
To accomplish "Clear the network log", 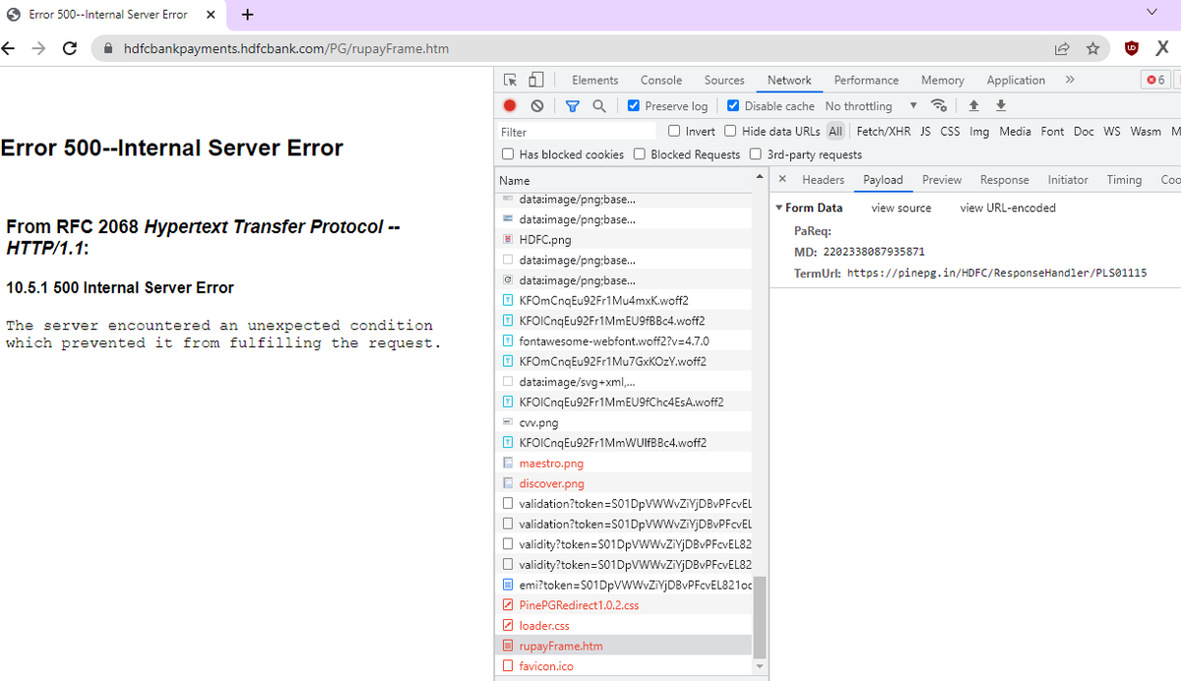I will pyautogui.click(x=536, y=105).
